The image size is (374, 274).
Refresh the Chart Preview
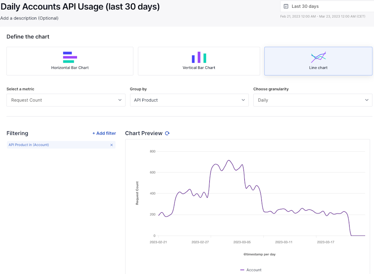tap(167, 133)
